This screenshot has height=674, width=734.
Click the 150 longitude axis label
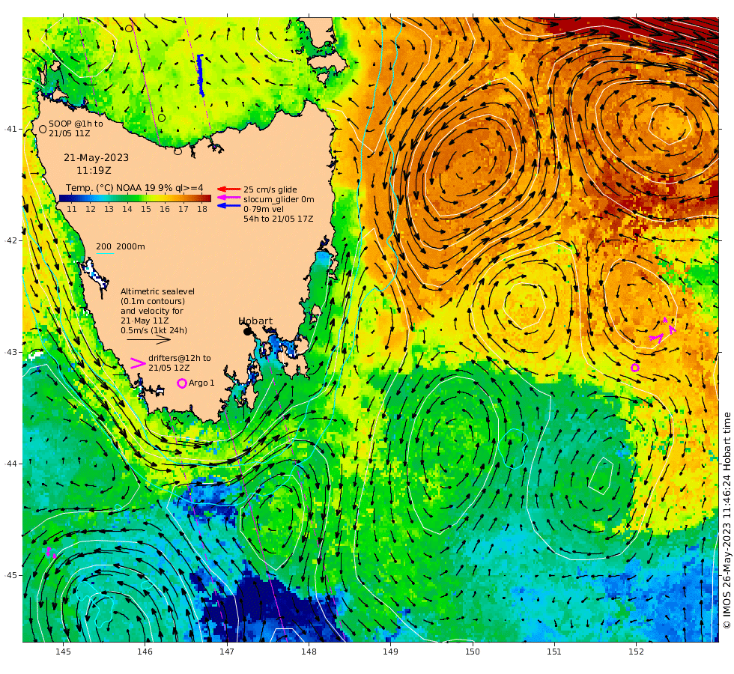[473, 652]
